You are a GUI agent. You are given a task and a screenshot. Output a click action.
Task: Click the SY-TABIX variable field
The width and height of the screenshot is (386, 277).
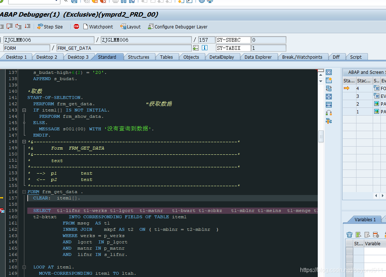(233, 48)
